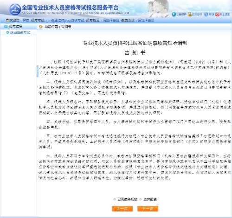The image size is (232, 218).
Task: Click the globe icon for 注册维护
Action: 174,14
